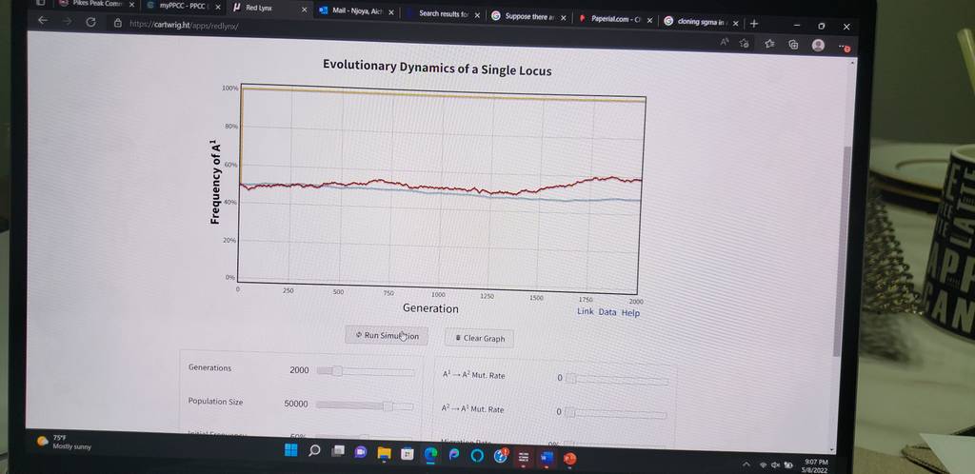Click the Clear Graph button
Screen dimensions: 975x474
pos(479,338)
